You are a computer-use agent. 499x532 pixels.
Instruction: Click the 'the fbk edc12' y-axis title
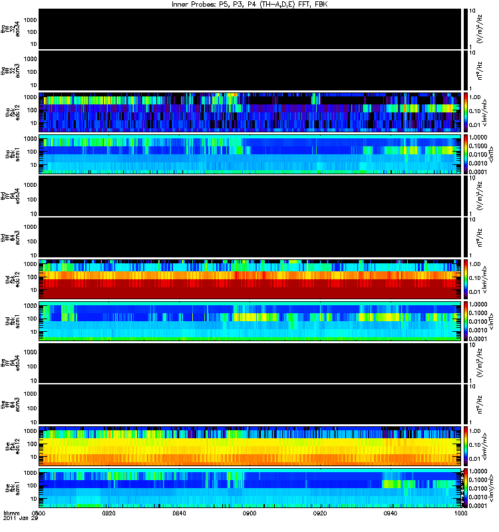tap(13, 446)
